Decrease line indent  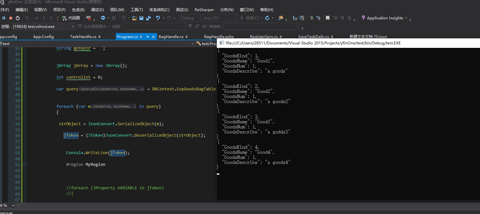[311, 18]
